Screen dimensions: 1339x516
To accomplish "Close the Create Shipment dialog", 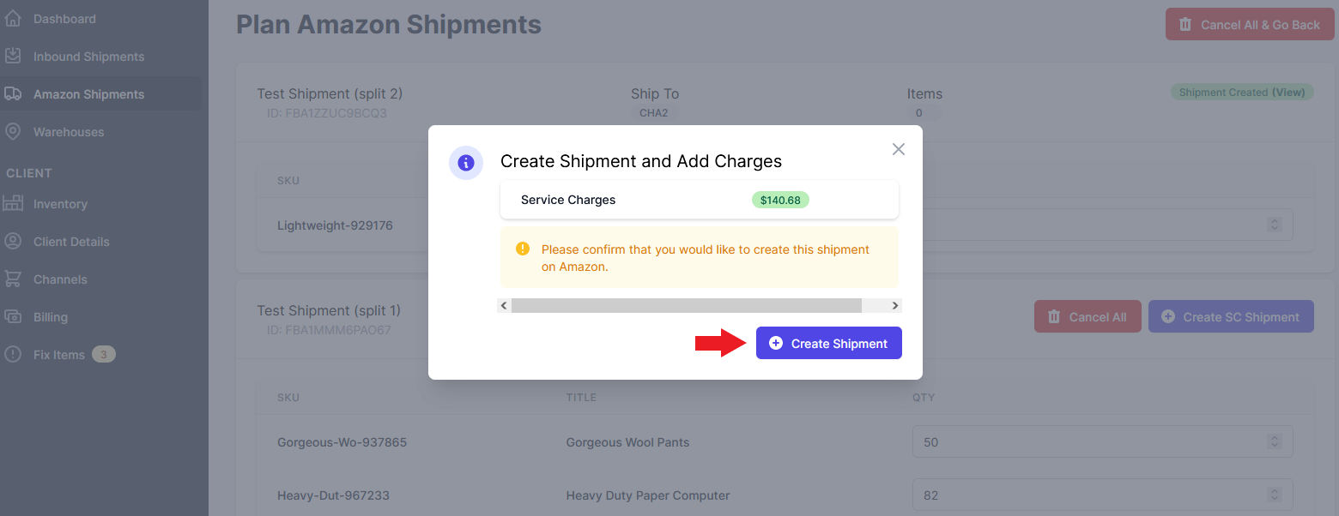I will [x=899, y=149].
